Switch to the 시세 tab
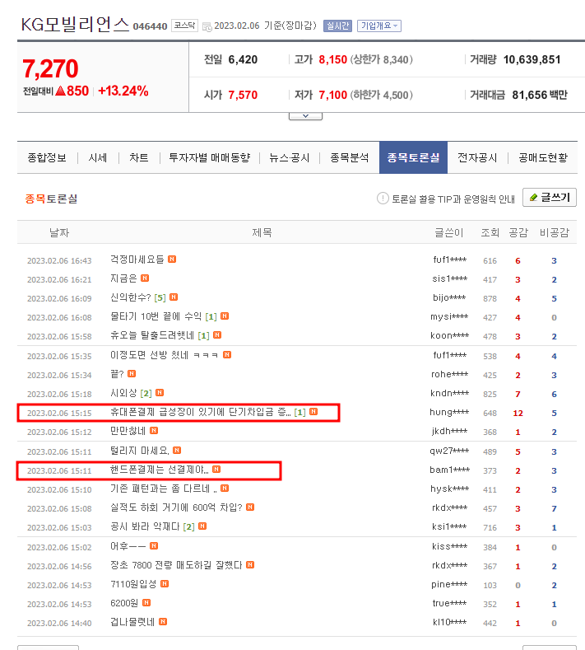 click(x=98, y=157)
